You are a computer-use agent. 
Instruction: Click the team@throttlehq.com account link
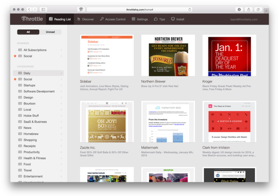click(244, 19)
